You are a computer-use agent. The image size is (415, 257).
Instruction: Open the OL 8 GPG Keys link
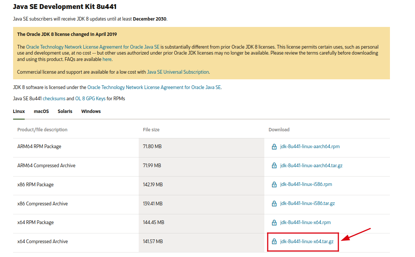pos(90,98)
